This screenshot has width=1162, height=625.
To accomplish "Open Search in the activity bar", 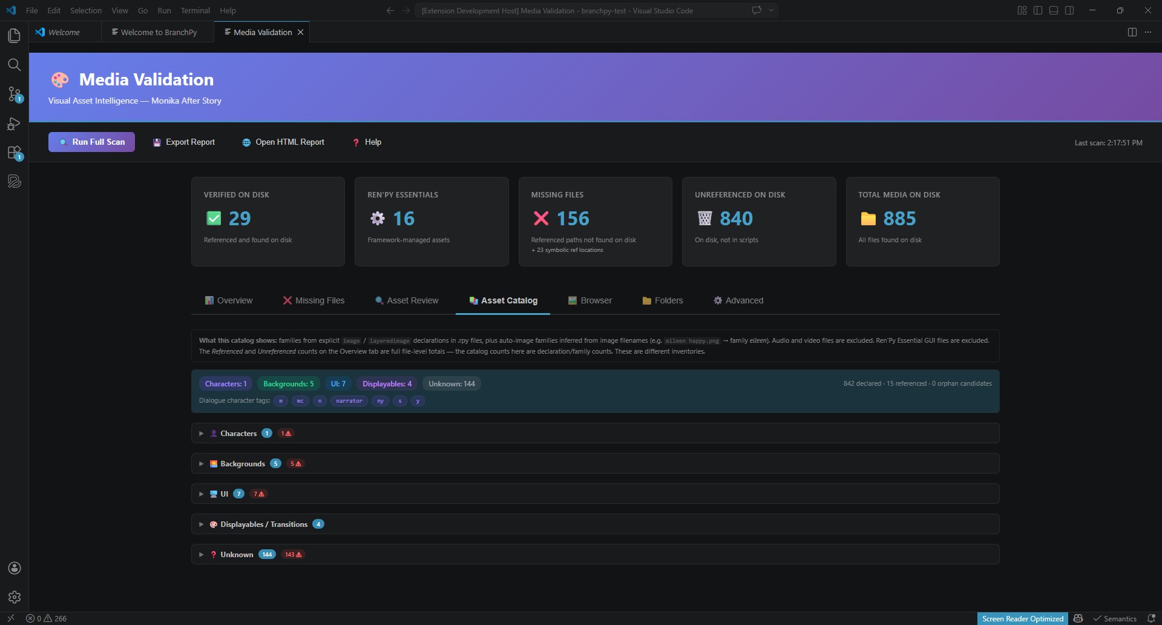I will click(x=14, y=65).
